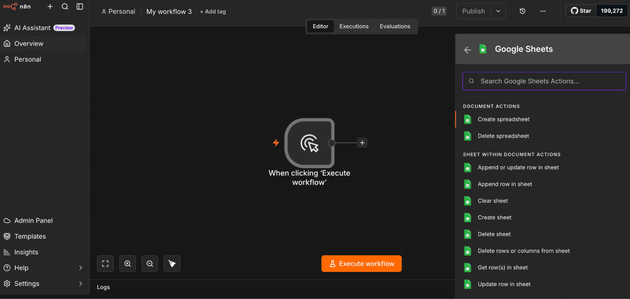The width and height of the screenshot is (630, 299).
Task: Go back using the Google Sheets panel arrow
Action: (x=467, y=50)
